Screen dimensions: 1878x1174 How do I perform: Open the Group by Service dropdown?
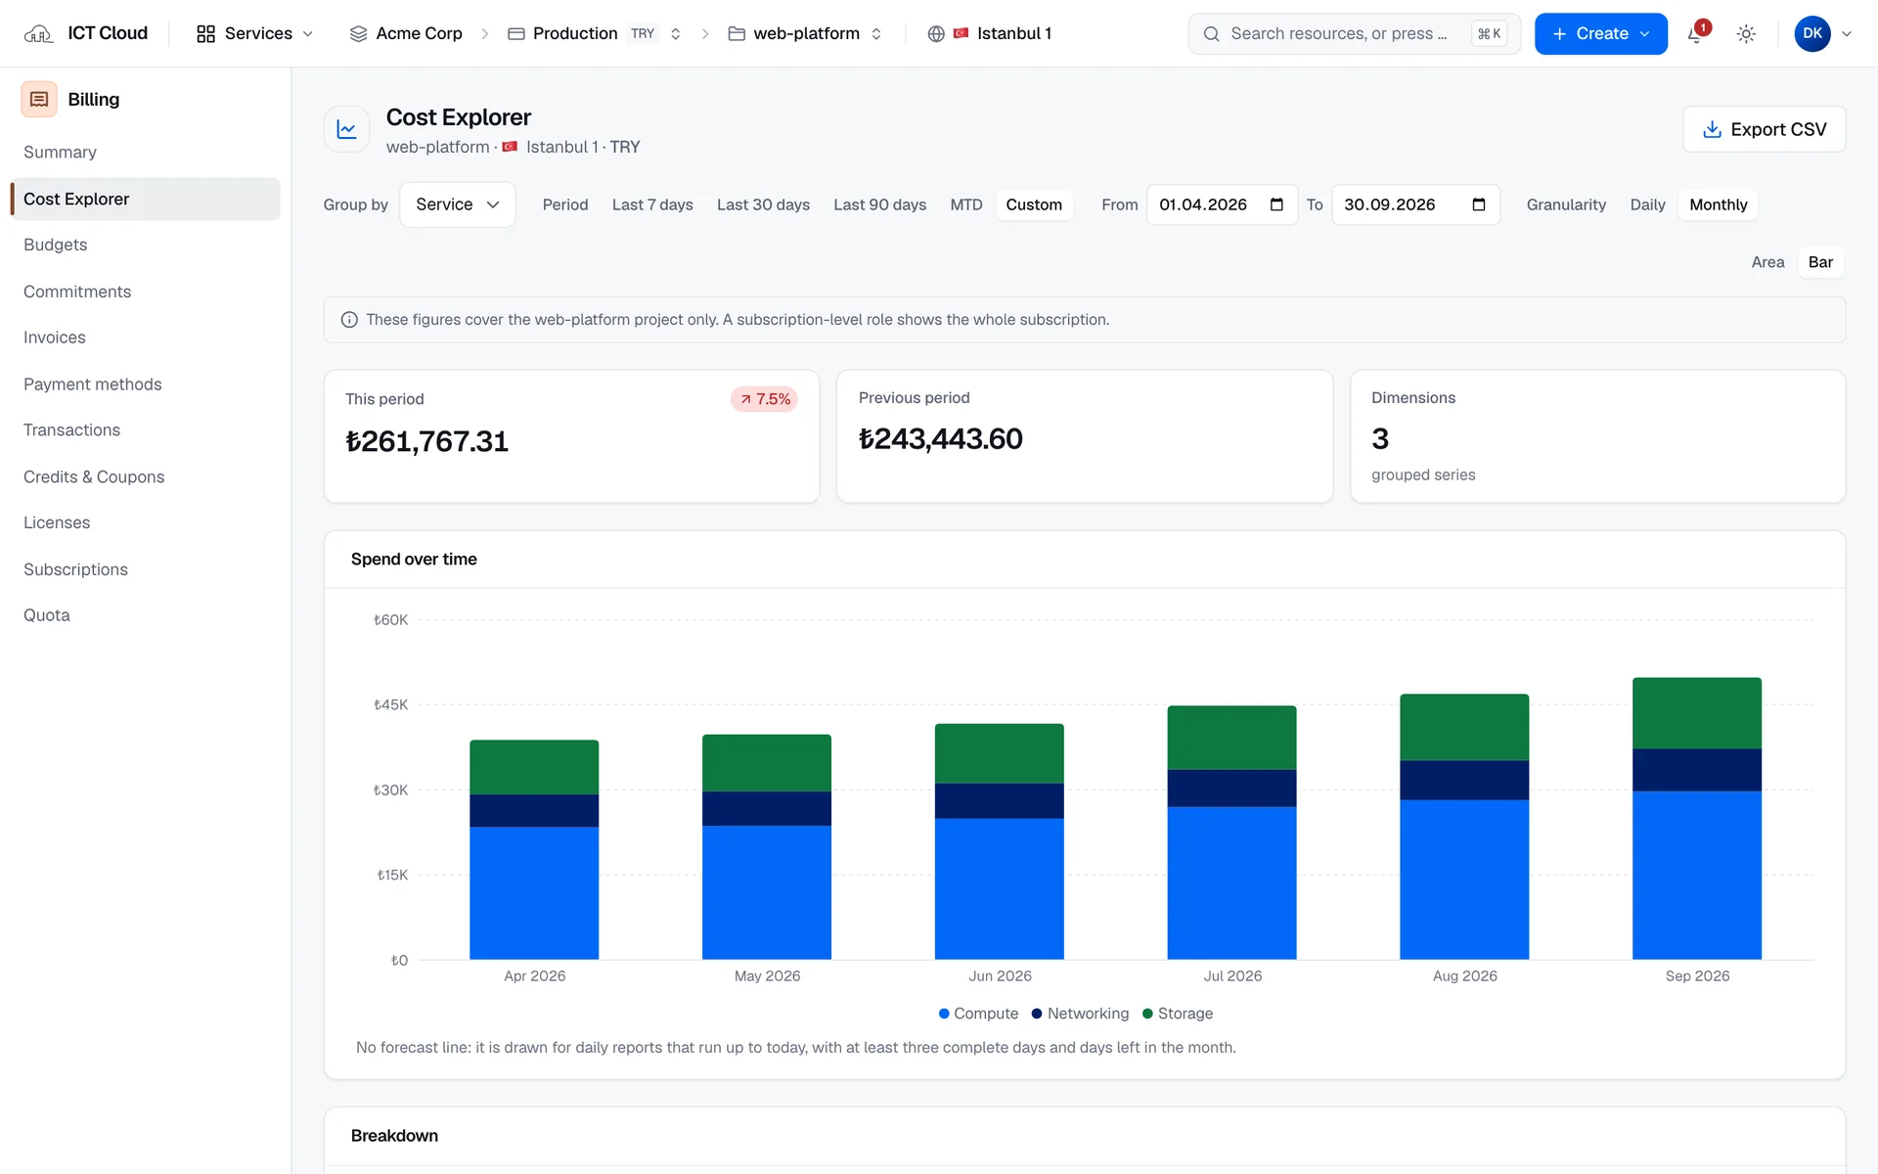pyautogui.click(x=458, y=204)
